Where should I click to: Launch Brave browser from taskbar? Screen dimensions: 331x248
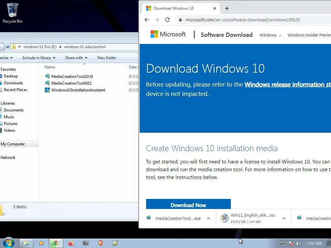101,243
